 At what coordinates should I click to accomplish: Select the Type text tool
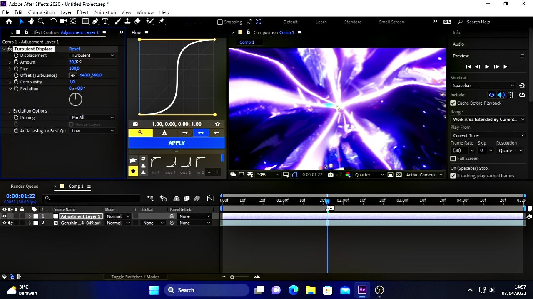point(105,22)
